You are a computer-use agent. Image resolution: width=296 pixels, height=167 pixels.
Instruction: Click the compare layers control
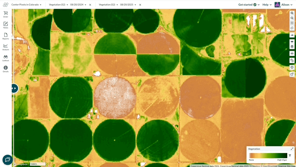click(292, 42)
